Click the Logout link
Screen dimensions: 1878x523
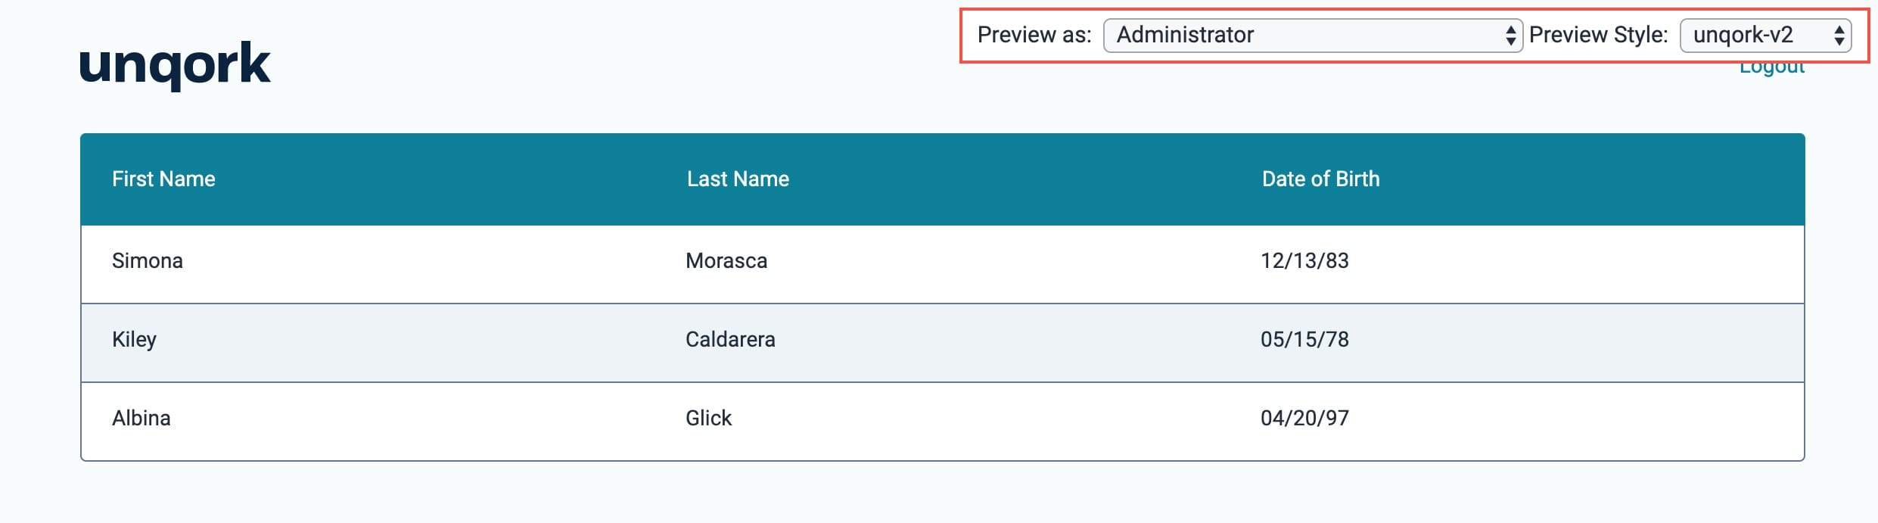pos(1772,69)
